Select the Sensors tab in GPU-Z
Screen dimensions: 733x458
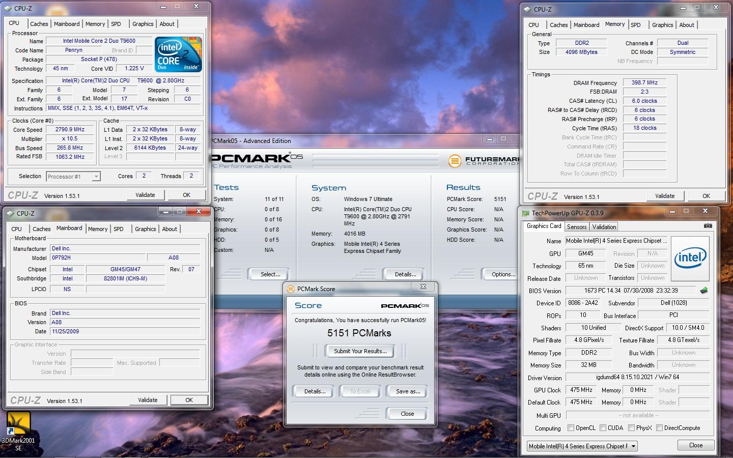click(x=577, y=227)
